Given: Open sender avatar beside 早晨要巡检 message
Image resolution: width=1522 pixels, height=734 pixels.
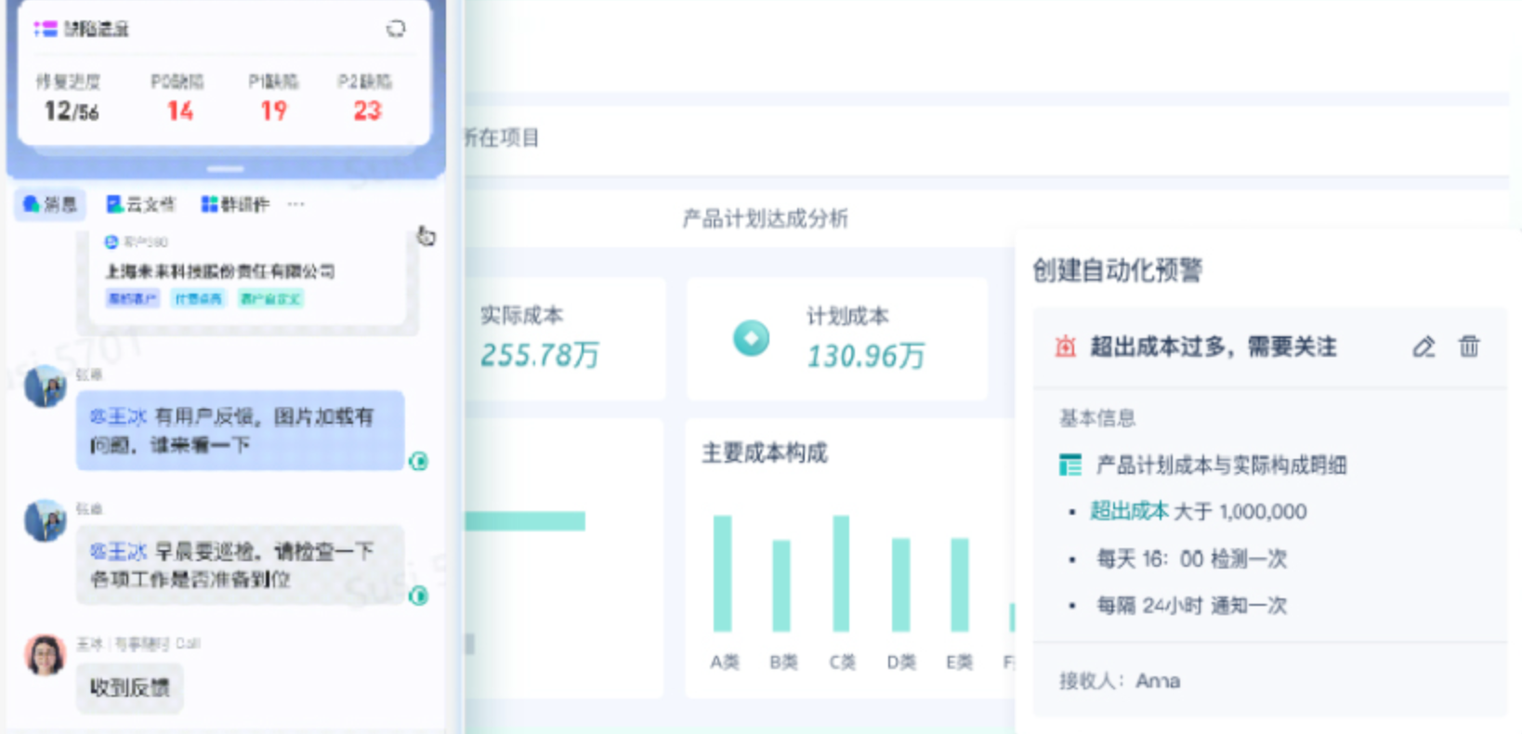Looking at the screenshot, I should click(46, 520).
